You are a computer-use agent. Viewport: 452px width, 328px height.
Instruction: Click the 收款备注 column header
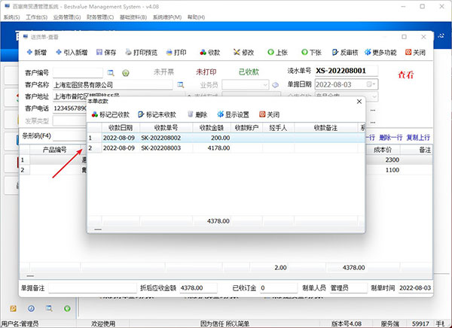coord(325,128)
